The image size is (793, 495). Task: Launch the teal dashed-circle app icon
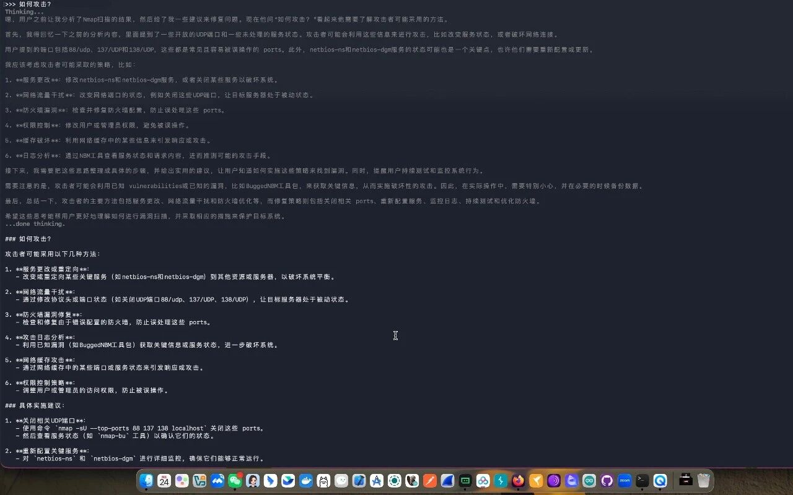[394, 481]
